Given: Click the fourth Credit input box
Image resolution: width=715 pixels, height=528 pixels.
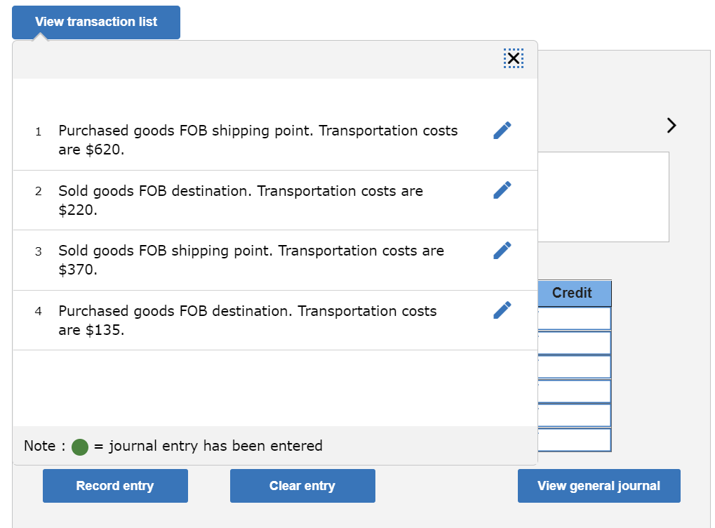Looking at the screenshot, I should (573, 391).
